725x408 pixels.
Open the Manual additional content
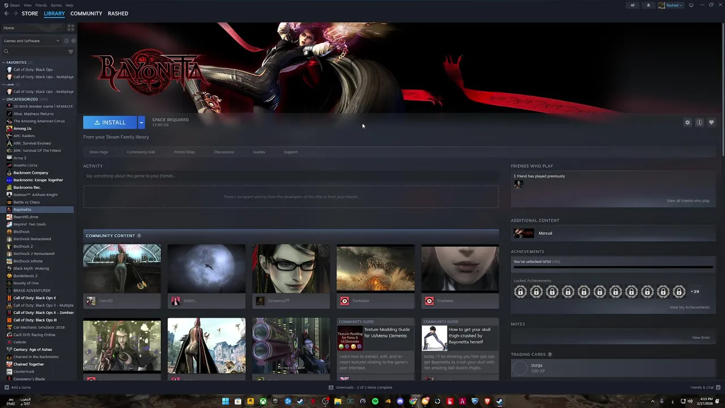pyautogui.click(x=613, y=233)
